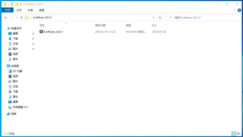Click the quick access Properties checkmark icon
This screenshot has width=243, height=137.
(x=12, y=4)
